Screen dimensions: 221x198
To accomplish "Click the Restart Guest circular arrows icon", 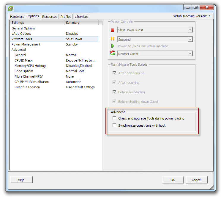I will click(x=113, y=54).
